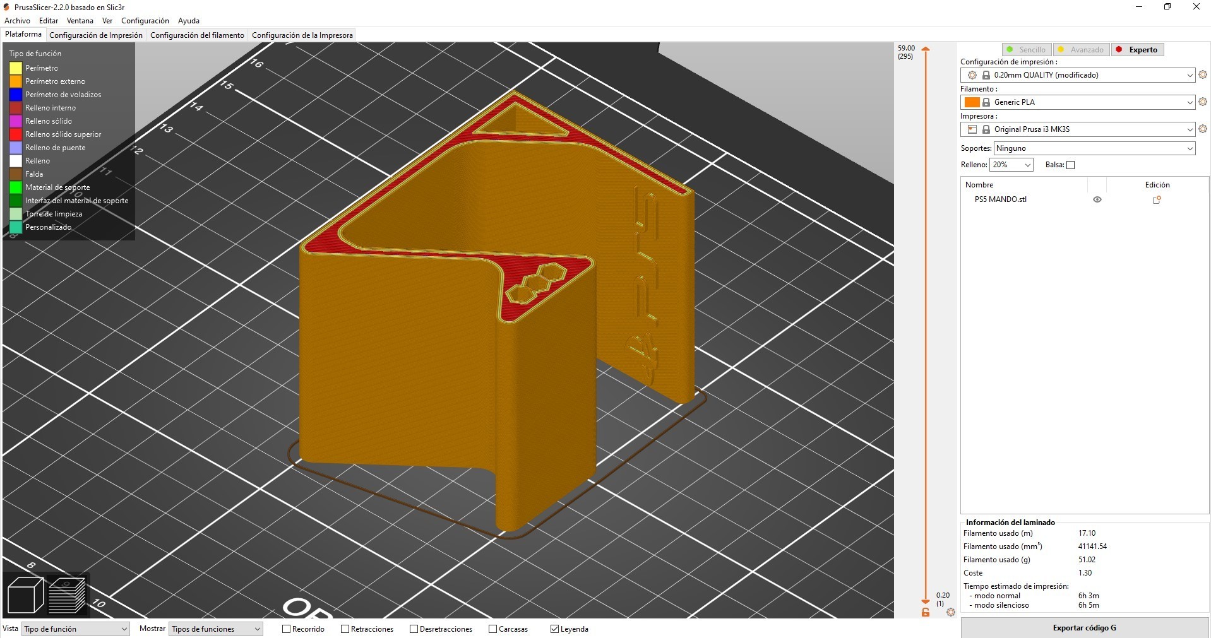Enable the Carcasas checkbox
The width and height of the screenshot is (1211, 638).
click(492, 629)
